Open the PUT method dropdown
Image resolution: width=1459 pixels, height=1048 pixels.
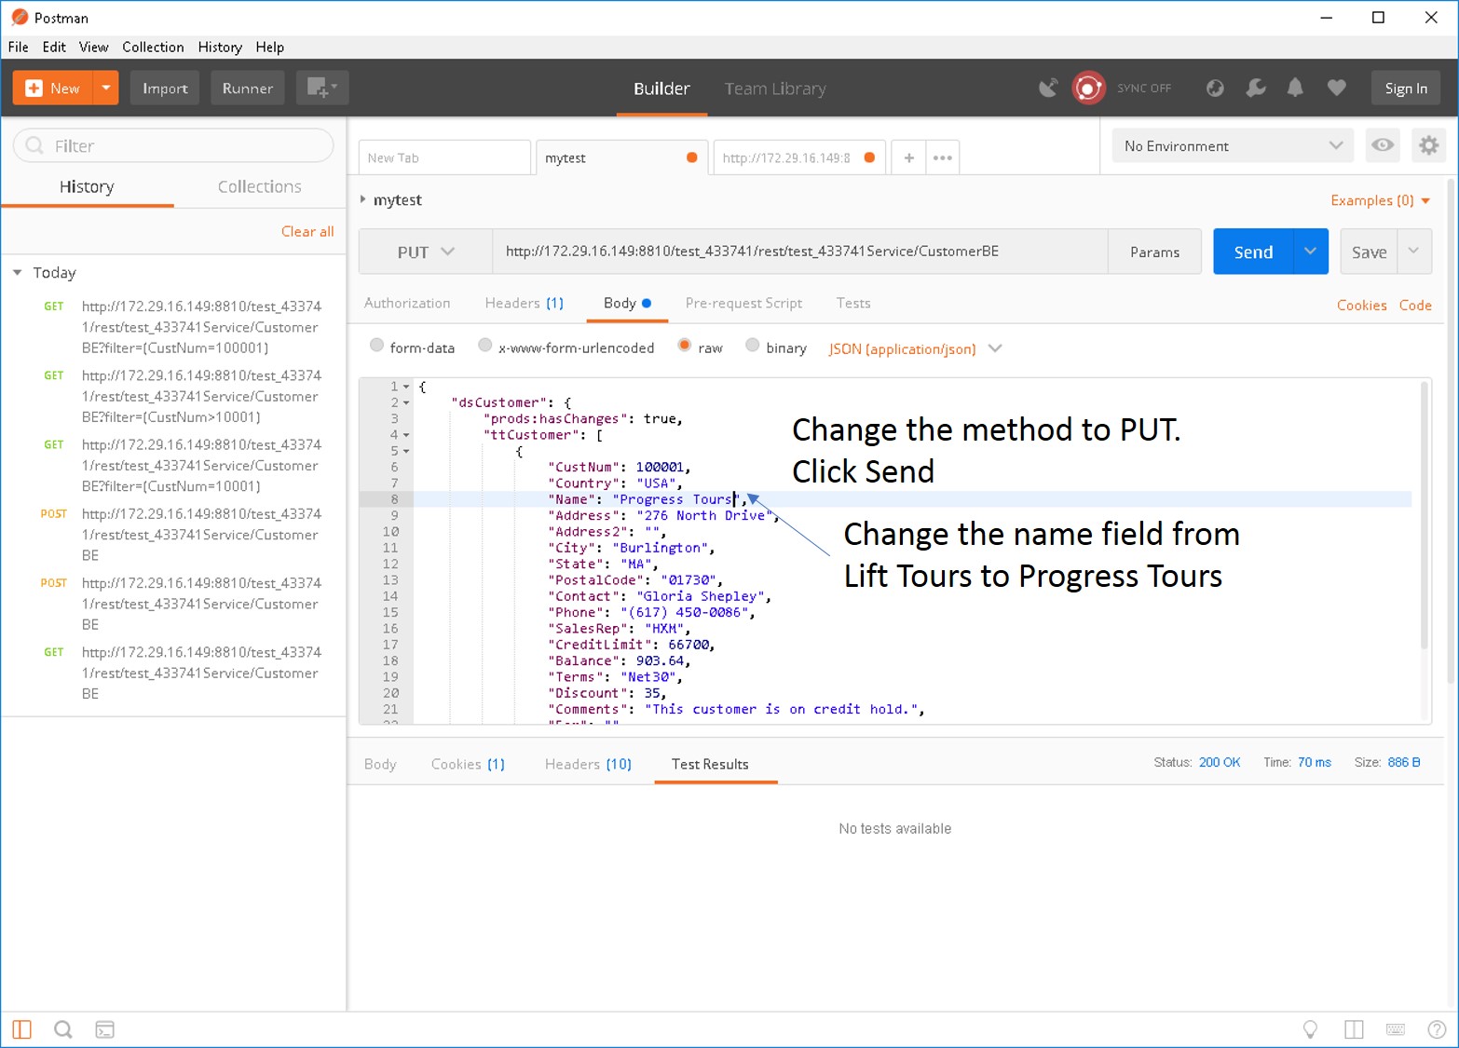(x=426, y=252)
